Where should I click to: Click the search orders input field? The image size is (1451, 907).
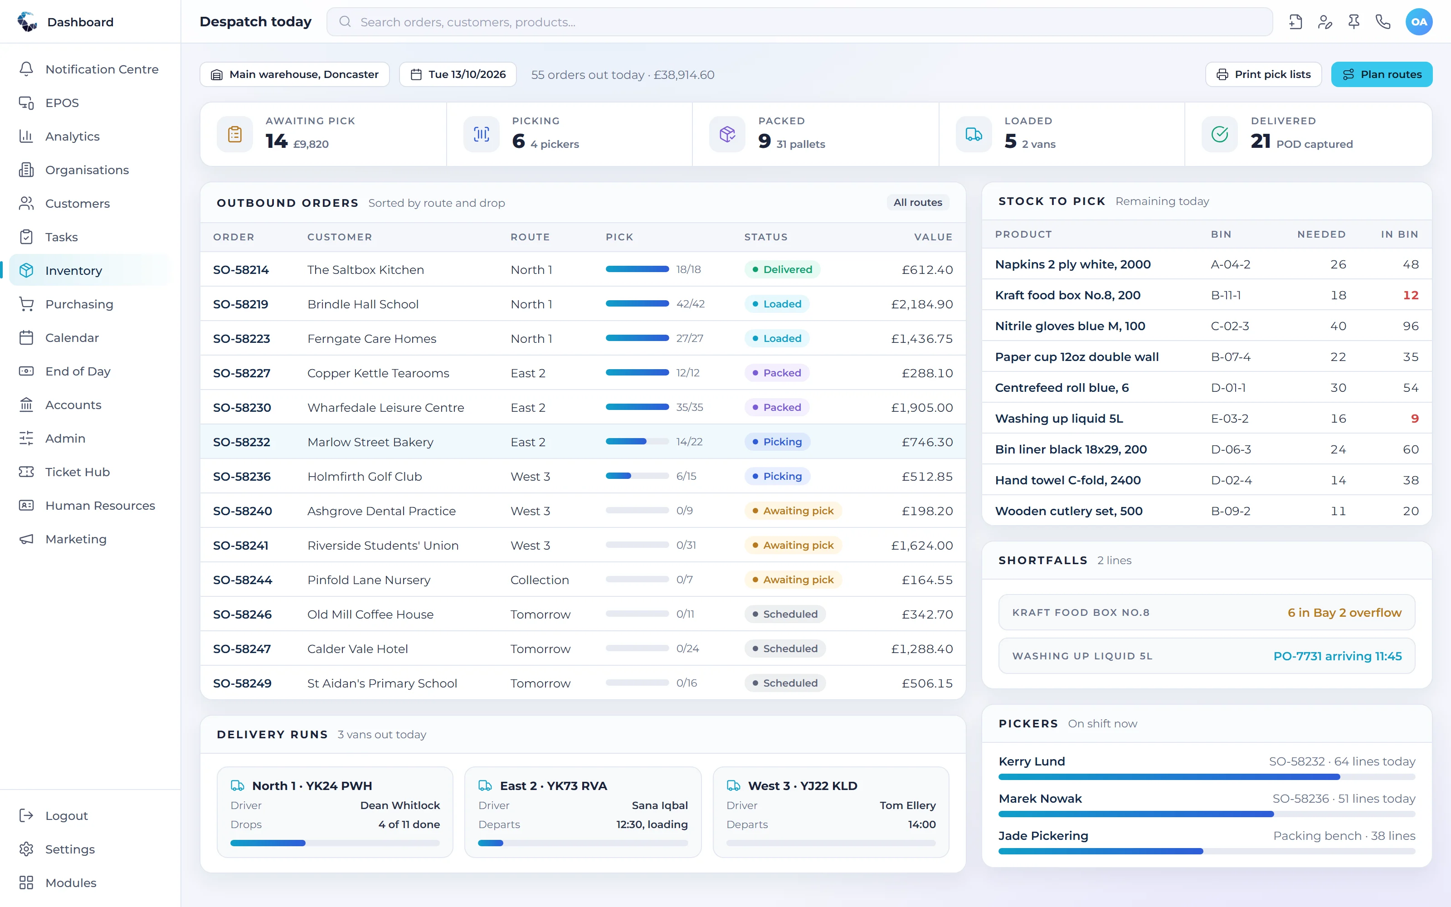799,22
